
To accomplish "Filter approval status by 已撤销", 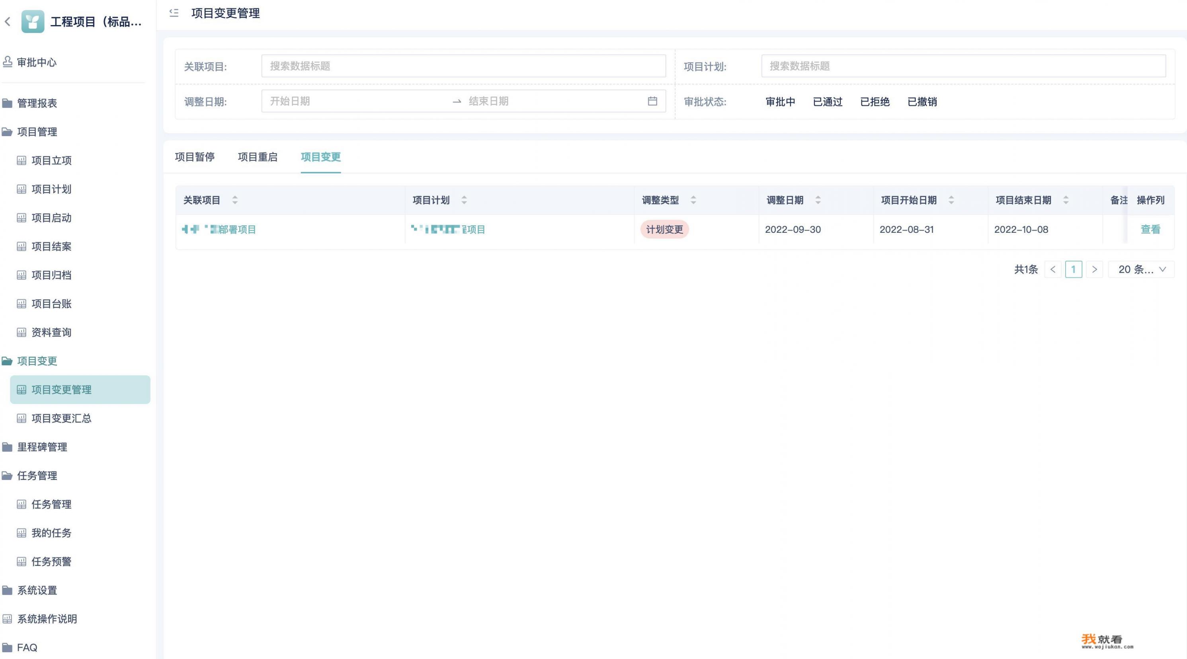I will click(x=922, y=102).
